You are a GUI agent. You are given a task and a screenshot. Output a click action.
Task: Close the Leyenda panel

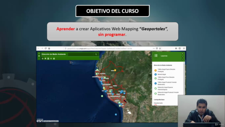[x=182, y=54]
